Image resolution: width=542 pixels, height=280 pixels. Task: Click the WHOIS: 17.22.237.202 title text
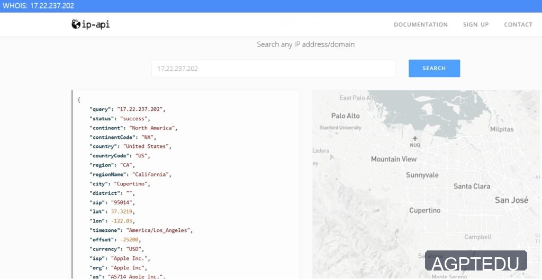click(x=38, y=6)
